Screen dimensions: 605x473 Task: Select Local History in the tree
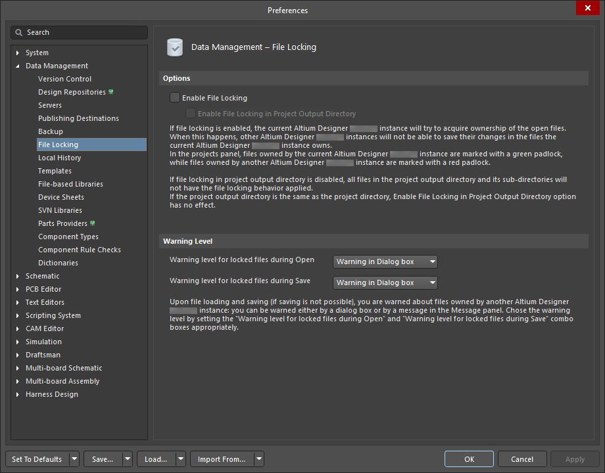pos(59,158)
